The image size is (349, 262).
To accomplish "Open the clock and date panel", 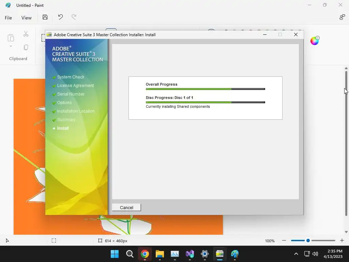I will pyautogui.click(x=333, y=254).
